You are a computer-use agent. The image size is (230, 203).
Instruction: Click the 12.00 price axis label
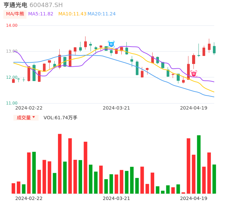coord(12,77)
